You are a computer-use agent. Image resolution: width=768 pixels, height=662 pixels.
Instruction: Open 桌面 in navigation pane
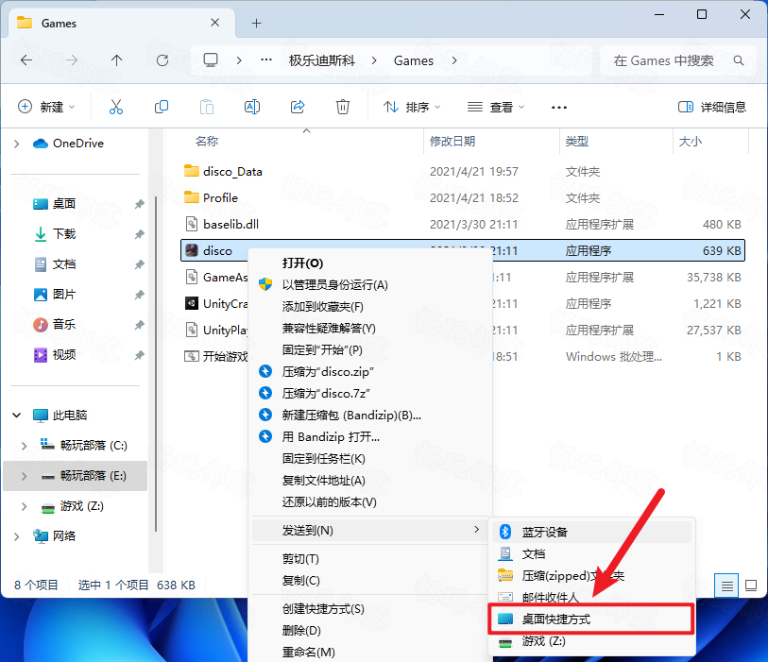(x=64, y=204)
